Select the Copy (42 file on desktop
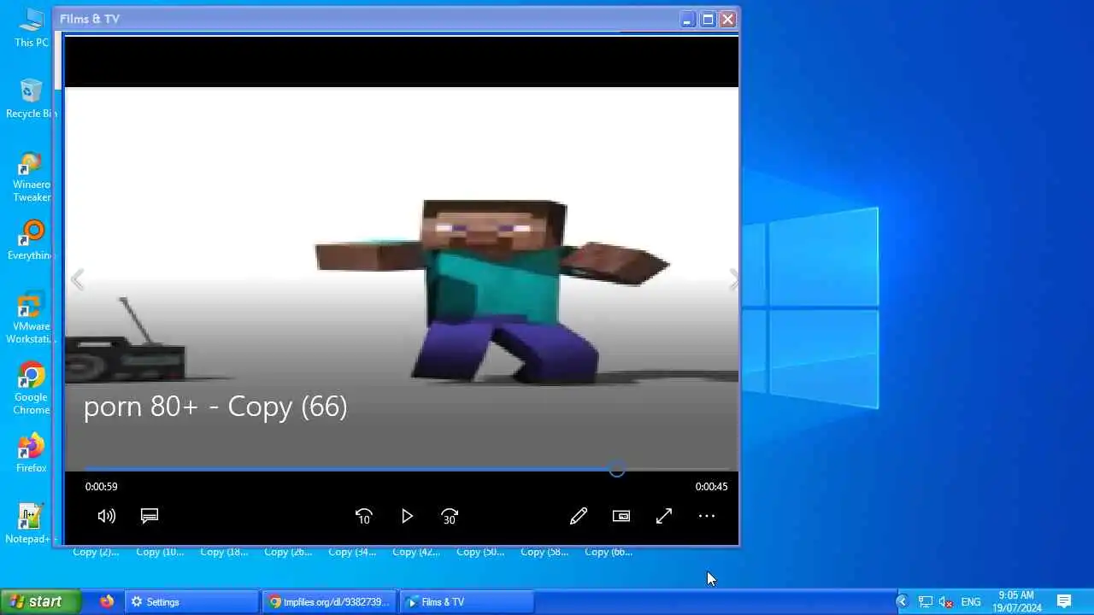Screen dimensions: 1094x615 coord(416,552)
